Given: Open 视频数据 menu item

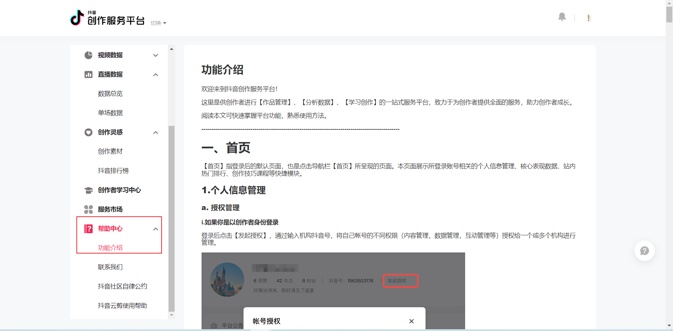Looking at the screenshot, I should click(110, 55).
